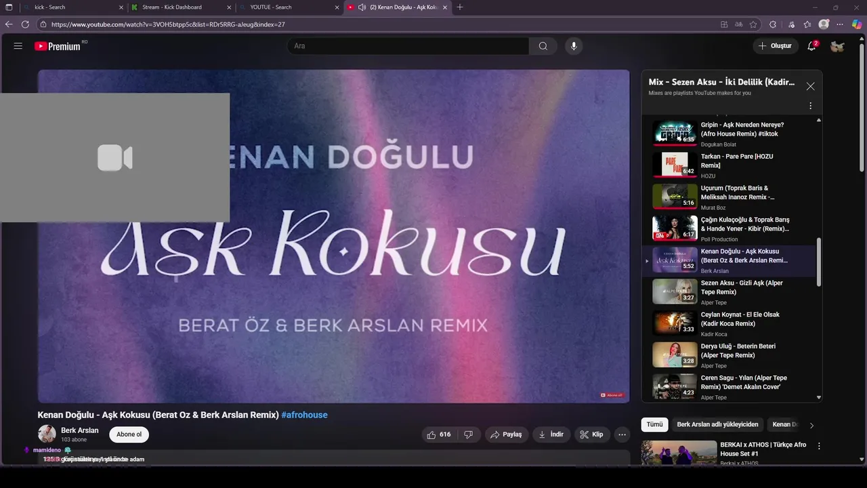
Task: Close the Kenan Doğulu YouTube tab
Action: (x=445, y=7)
